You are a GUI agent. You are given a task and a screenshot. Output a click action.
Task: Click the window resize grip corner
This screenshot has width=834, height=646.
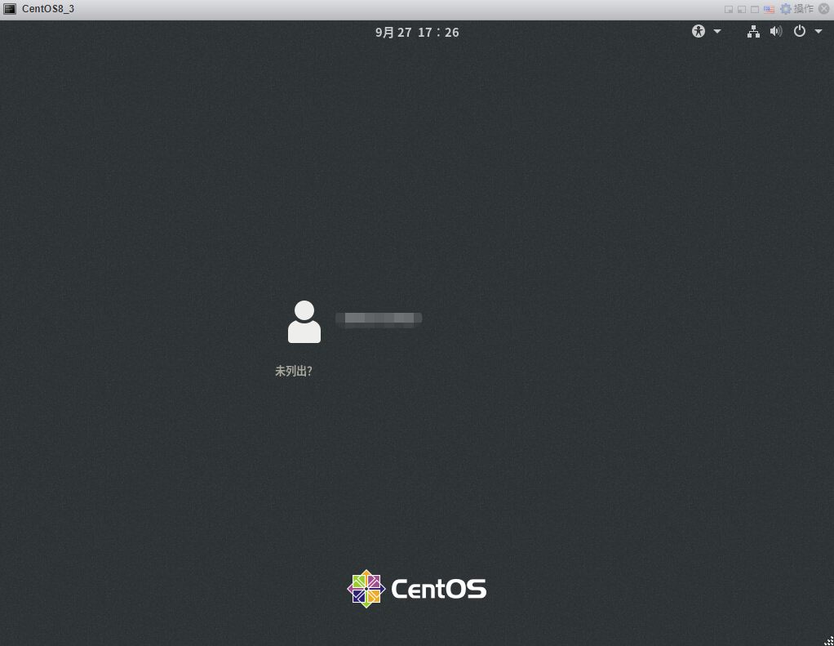[828, 640]
